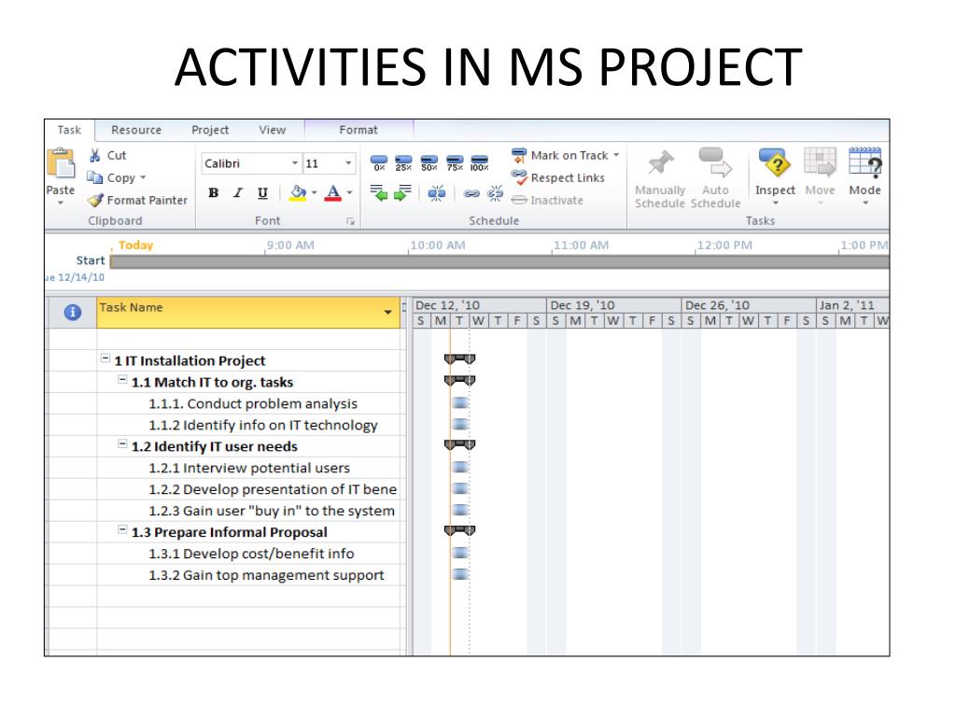Image resolution: width=956 pixels, height=717 pixels.
Task: Select the Format Painter brush icon
Action: (95, 200)
